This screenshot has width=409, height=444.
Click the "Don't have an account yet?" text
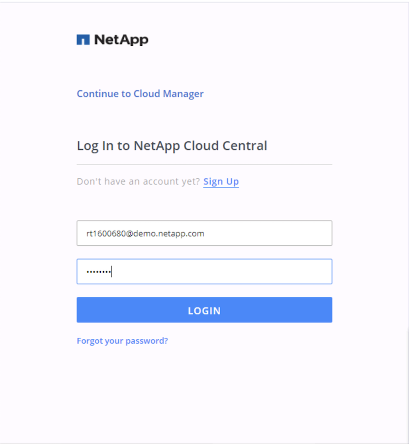click(x=138, y=182)
